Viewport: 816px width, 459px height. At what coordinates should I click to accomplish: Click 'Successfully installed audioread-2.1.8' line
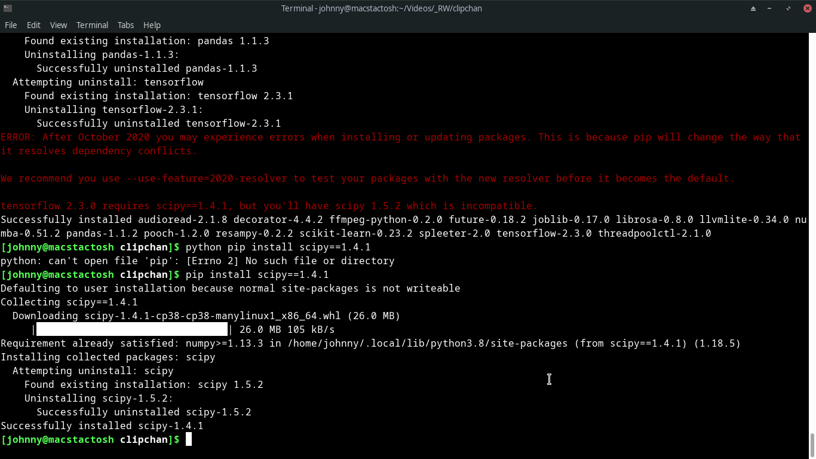[x=403, y=219]
